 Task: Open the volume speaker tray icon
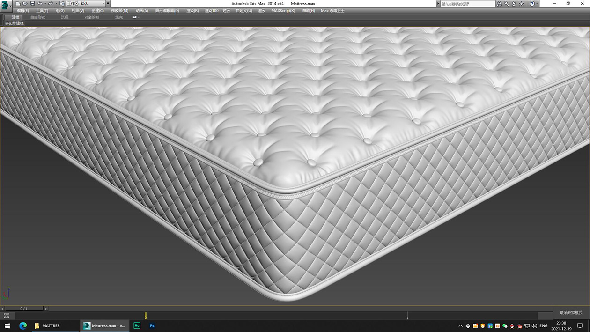point(534,325)
